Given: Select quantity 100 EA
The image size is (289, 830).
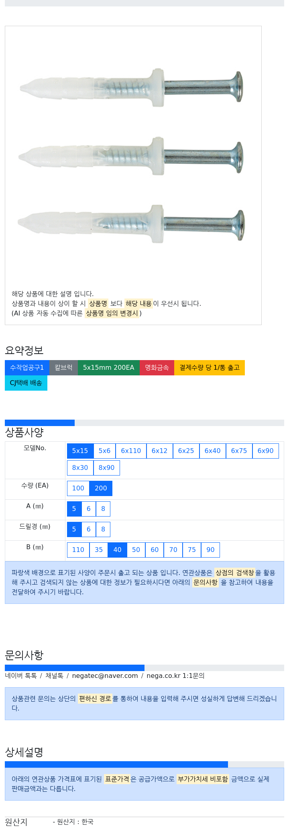Looking at the screenshot, I should 78,488.
